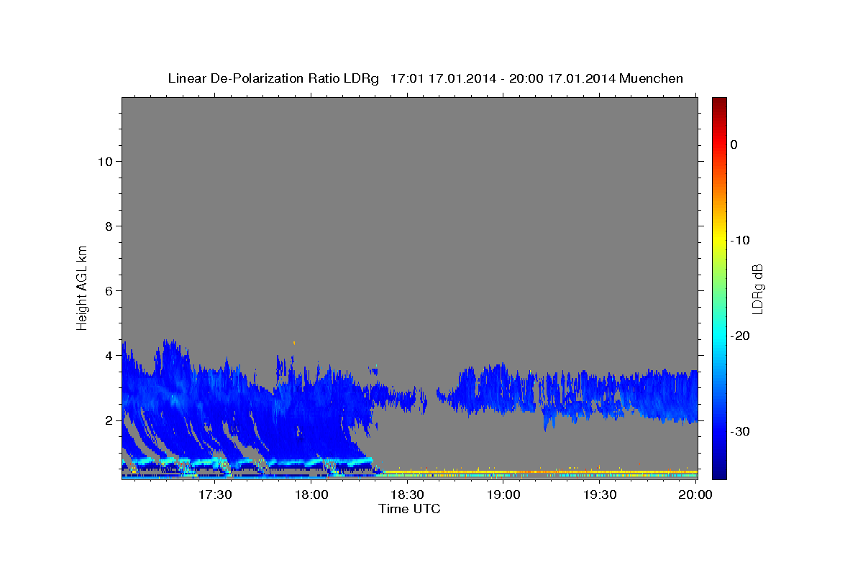
Task: Click the colorbar value 0 label
Action: point(734,144)
